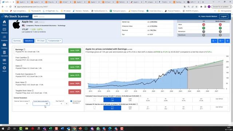The height and width of the screenshot is (131, 233).
Task: Click the Free Cashflow help question icon
Action: click(x=28, y=57)
